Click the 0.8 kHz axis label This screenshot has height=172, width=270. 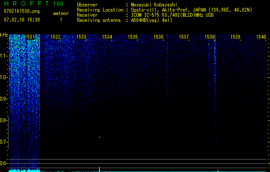3,120
